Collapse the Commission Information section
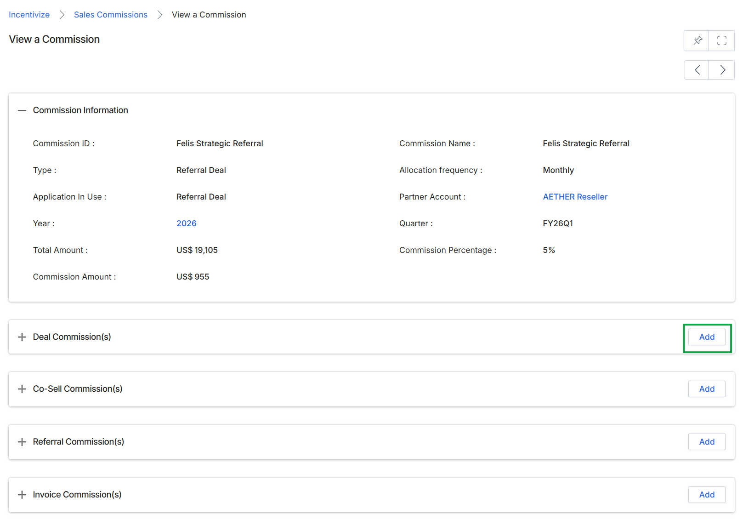 [22, 110]
